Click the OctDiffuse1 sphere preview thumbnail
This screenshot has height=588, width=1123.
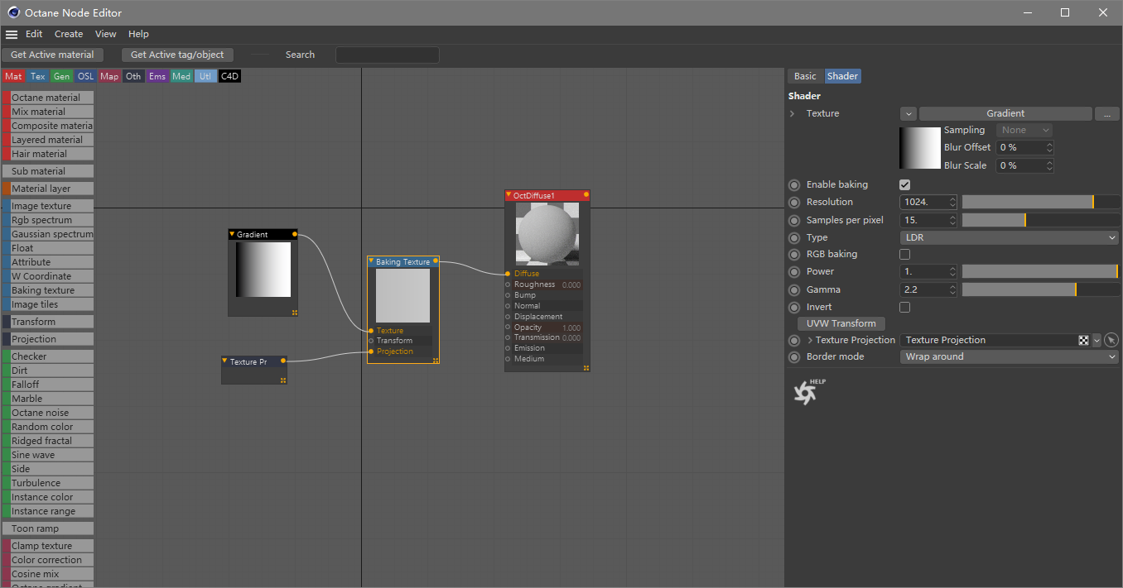click(547, 234)
